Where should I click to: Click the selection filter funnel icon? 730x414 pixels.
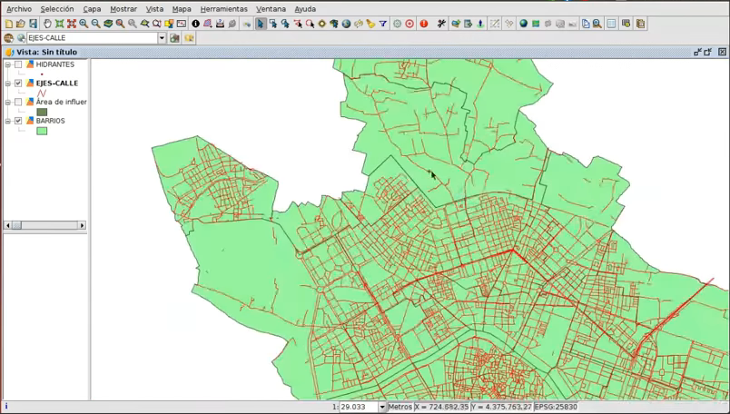[382, 24]
